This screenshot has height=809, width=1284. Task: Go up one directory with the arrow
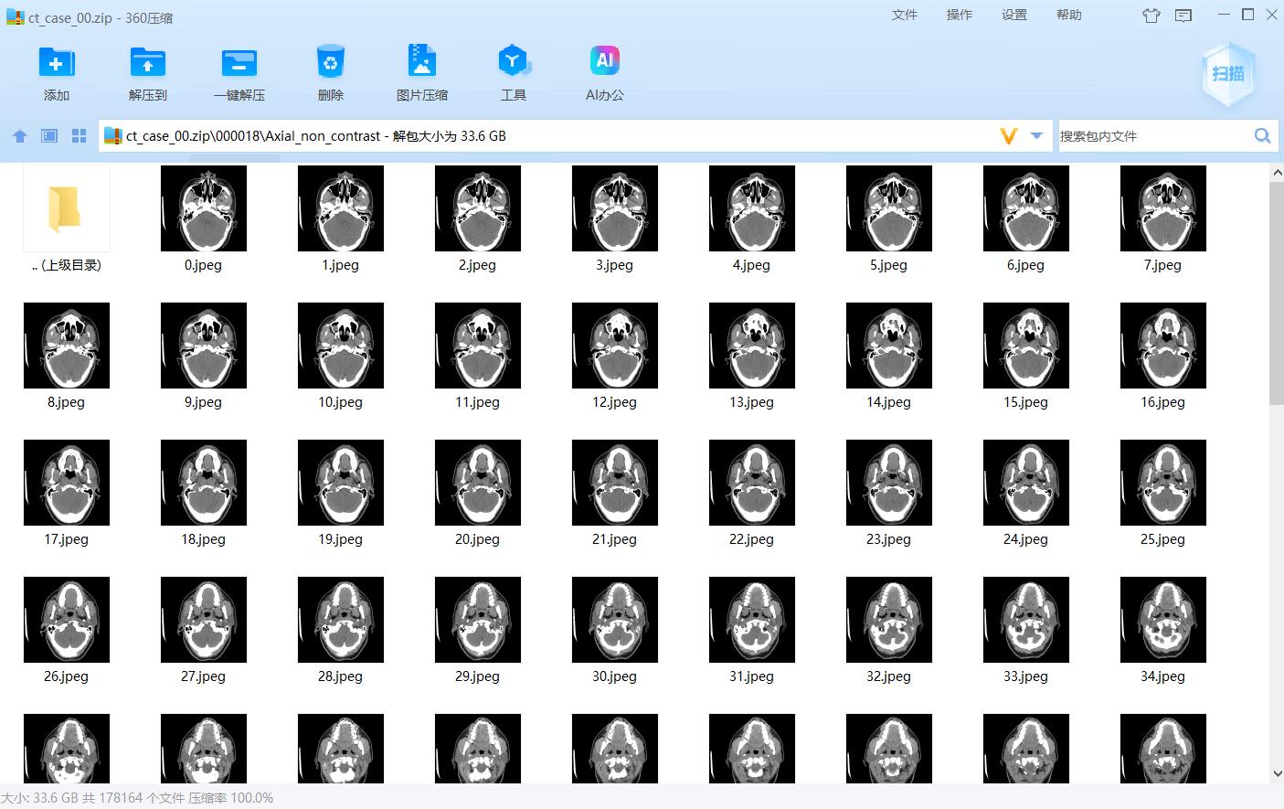tap(20, 136)
